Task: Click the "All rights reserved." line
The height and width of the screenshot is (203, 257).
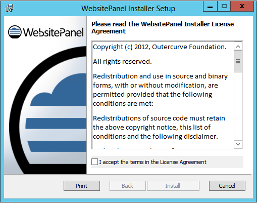Action: click(122, 62)
